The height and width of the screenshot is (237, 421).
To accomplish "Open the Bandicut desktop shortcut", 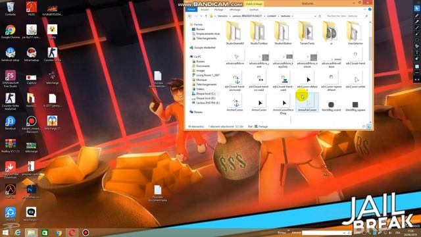I will (11, 123).
